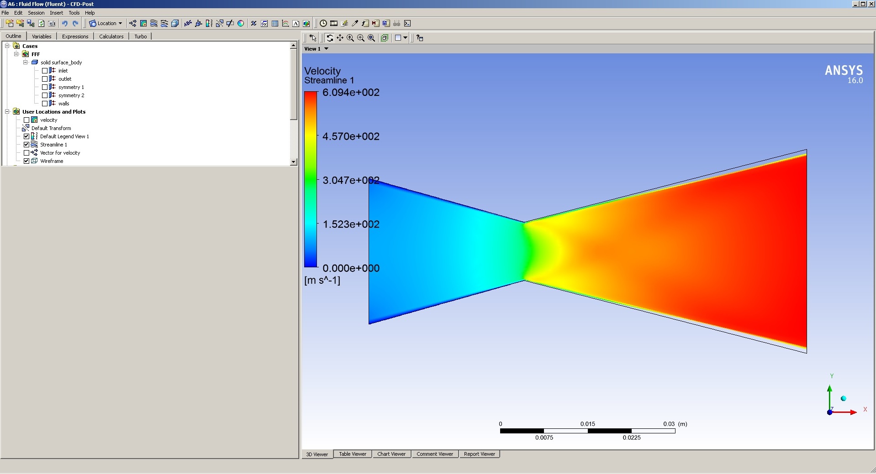Open the Command Editor
The height and width of the screenshot is (474, 876).
click(x=407, y=23)
